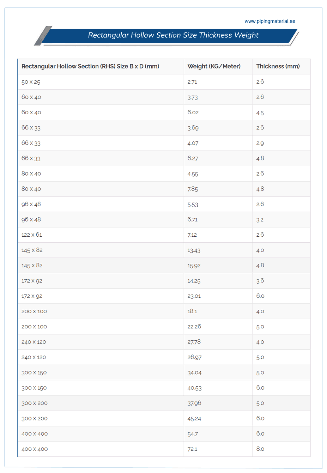Click the Thickness (mm) column header

[x=278, y=66]
